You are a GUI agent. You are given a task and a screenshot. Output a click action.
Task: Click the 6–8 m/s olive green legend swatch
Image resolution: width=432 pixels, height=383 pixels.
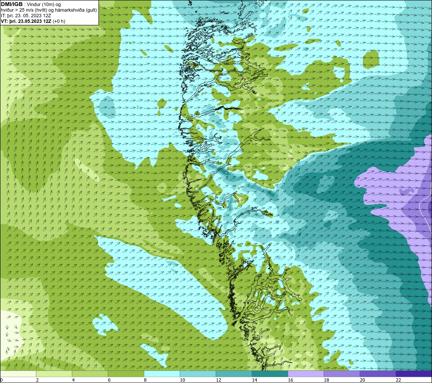tap(126, 374)
